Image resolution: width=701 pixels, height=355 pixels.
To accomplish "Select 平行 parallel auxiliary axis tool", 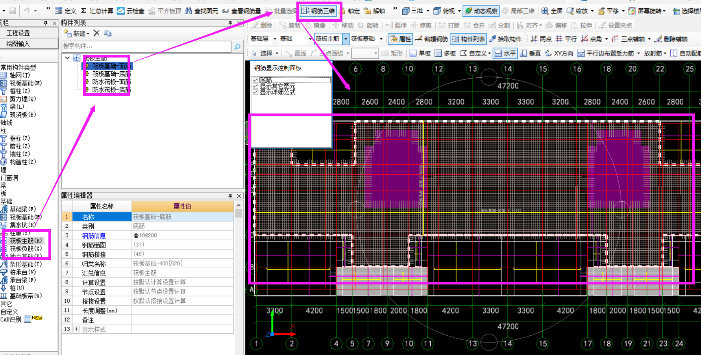I will [566, 39].
